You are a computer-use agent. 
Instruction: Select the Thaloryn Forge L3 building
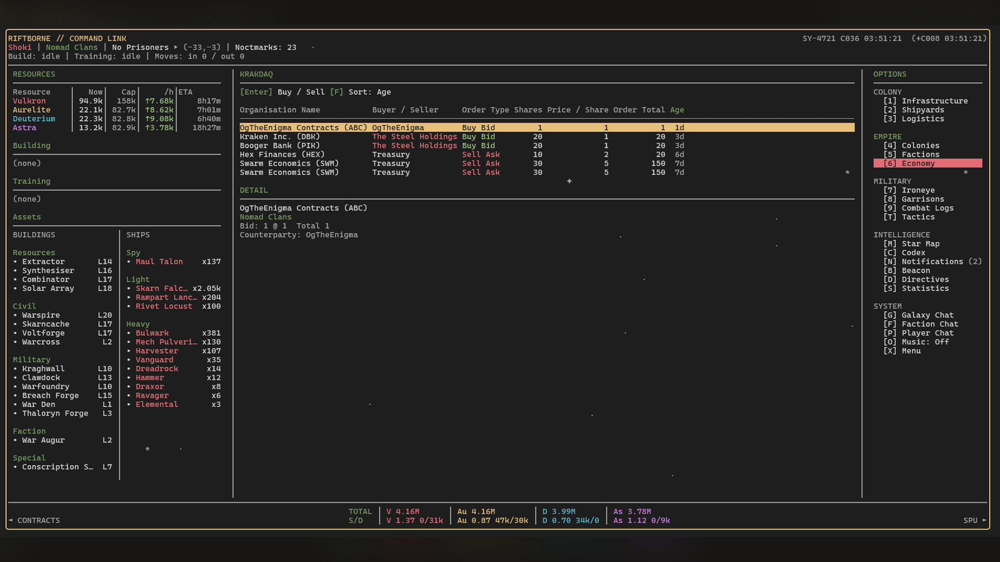(63, 413)
